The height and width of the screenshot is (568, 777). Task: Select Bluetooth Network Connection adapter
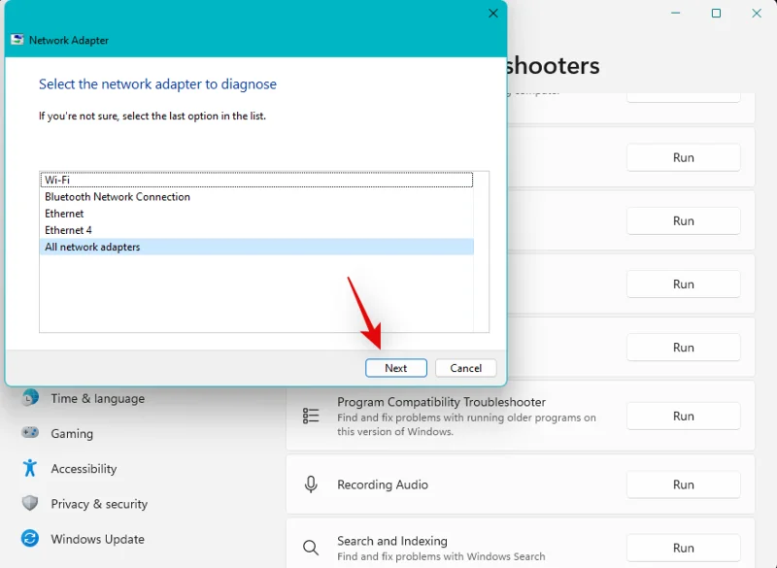[117, 197]
